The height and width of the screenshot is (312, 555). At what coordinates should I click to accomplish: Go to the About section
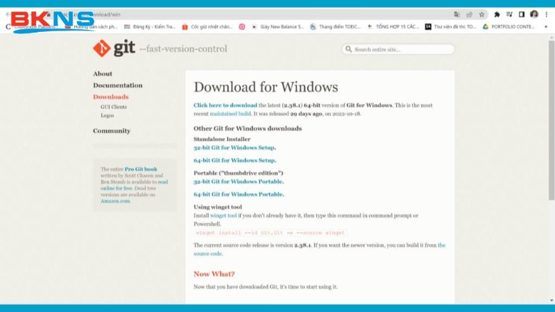[103, 73]
